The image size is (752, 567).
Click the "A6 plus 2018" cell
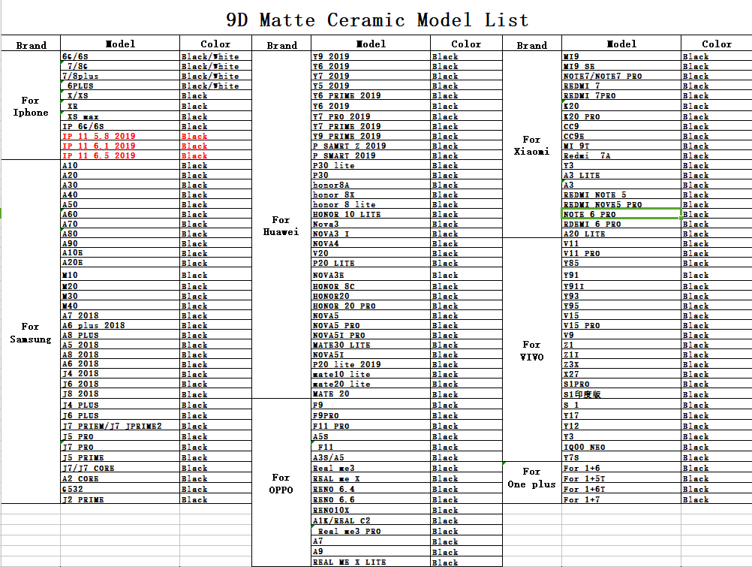(x=94, y=325)
